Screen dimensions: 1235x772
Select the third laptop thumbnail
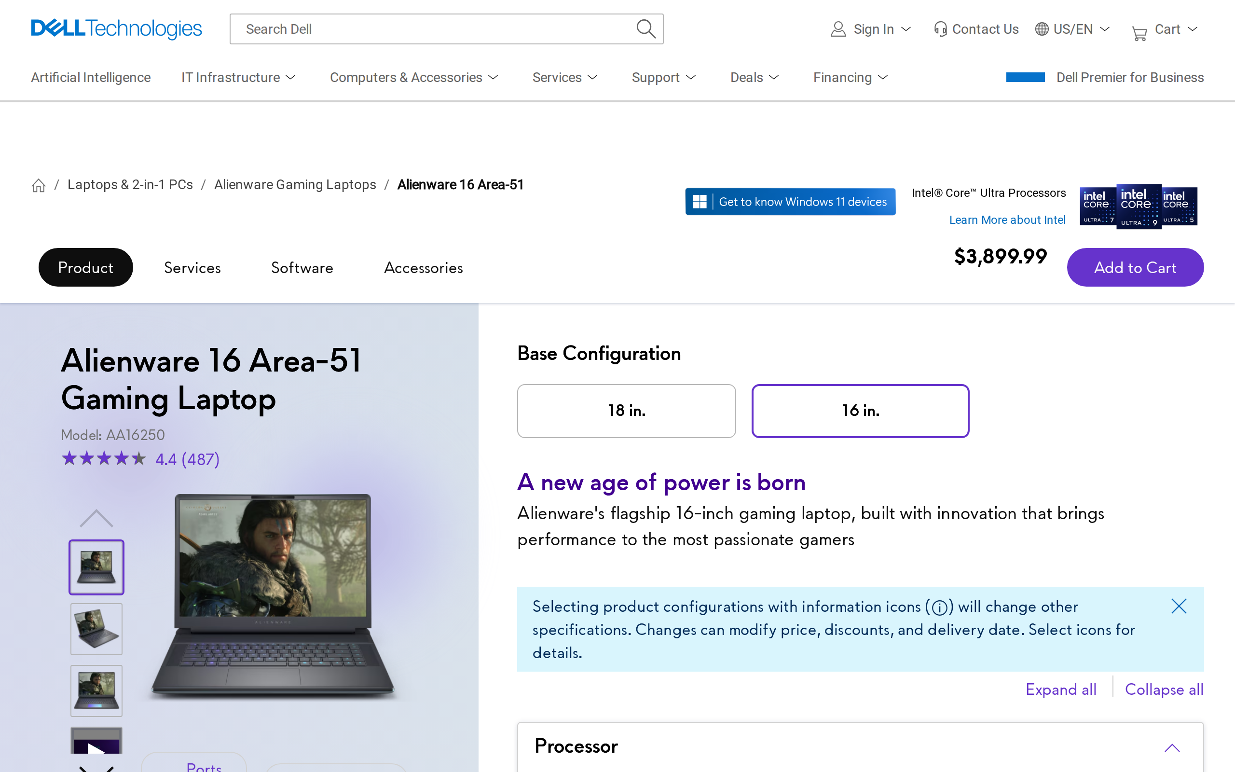(96, 691)
